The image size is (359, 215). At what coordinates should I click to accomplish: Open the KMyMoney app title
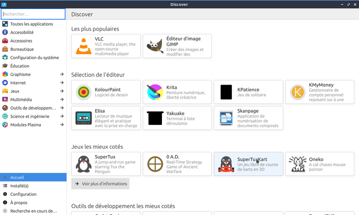pos(321,85)
